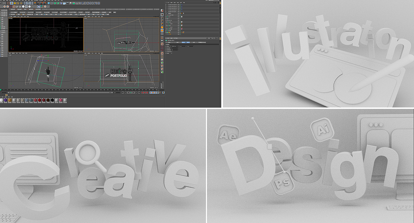Select the pink material swatch
This screenshot has width=414, height=223.
tap(60, 100)
